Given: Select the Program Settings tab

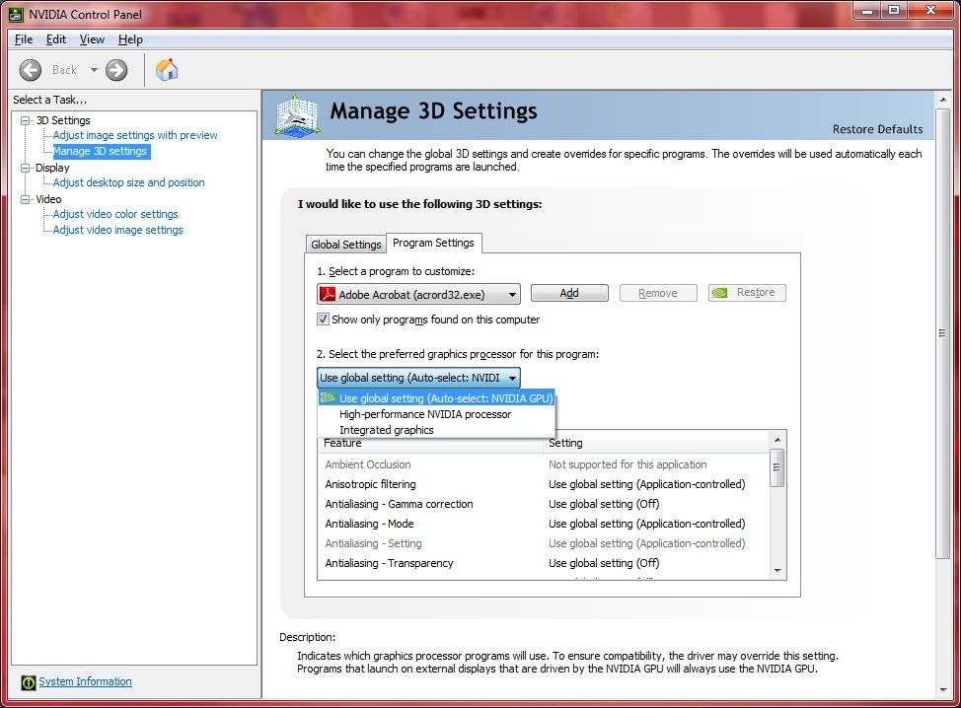Looking at the screenshot, I should (433, 243).
